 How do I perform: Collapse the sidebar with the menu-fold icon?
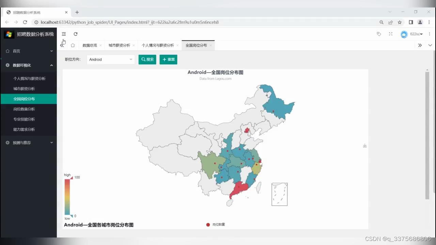[x=64, y=34]
